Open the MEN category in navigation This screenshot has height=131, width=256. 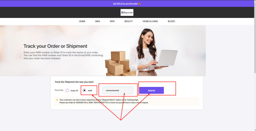click(x=98, y=21)
